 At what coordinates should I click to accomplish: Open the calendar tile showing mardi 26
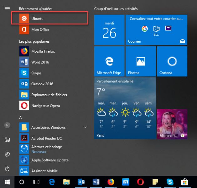click(109, 30)
